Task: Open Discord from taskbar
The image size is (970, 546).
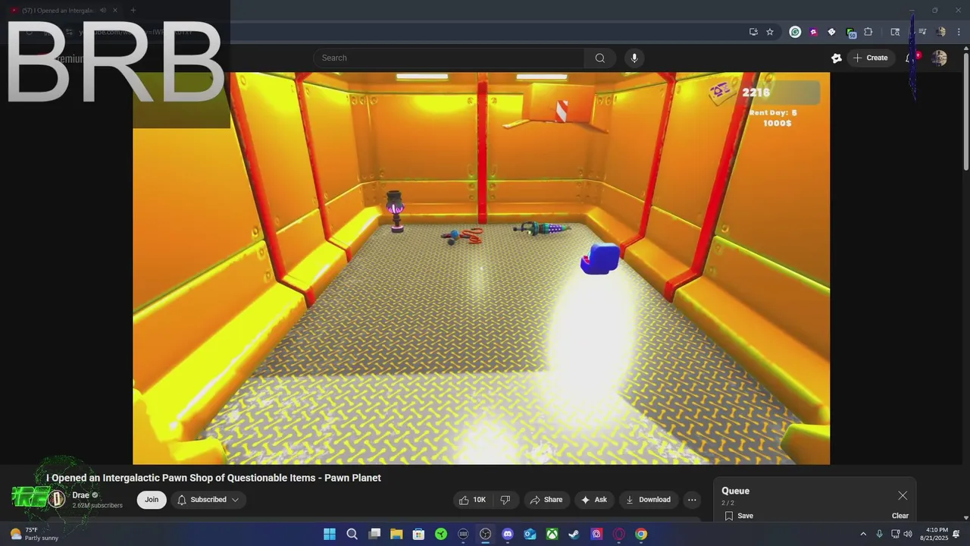Action: coord(508,534)
